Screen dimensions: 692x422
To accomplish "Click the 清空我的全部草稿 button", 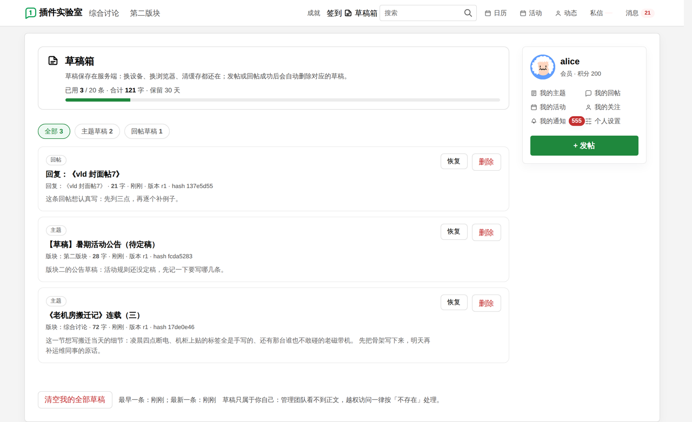I will 75,400.
